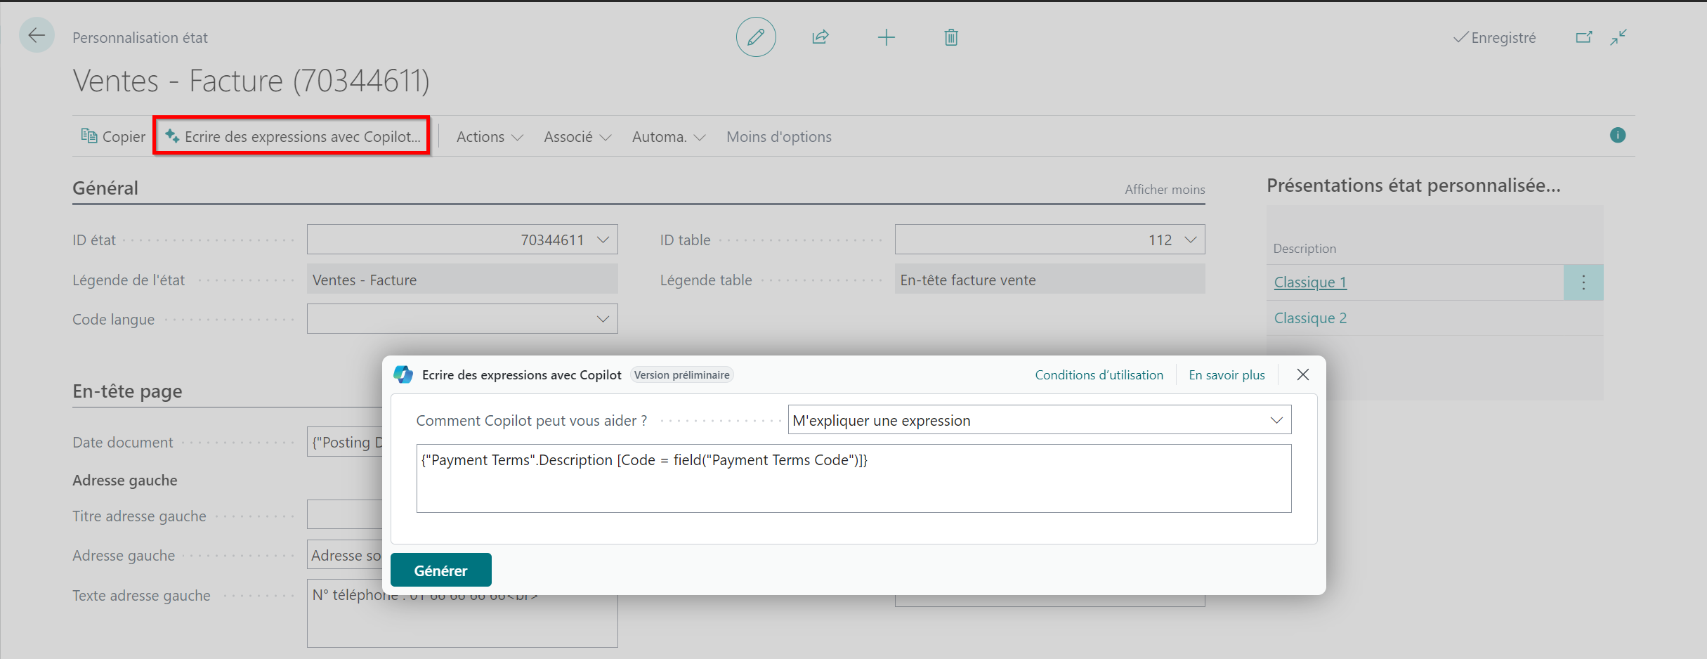The width and height of the screenshot is (1707, 659).
Task: Click Présentations état personnalisée heading
Action: [x=1413, y=185]
